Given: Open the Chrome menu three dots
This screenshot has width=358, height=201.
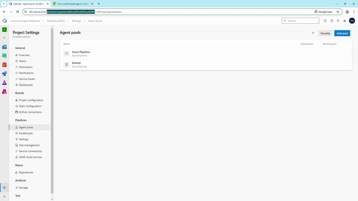Looking at the screenshot, I should (x=354, y=12).
